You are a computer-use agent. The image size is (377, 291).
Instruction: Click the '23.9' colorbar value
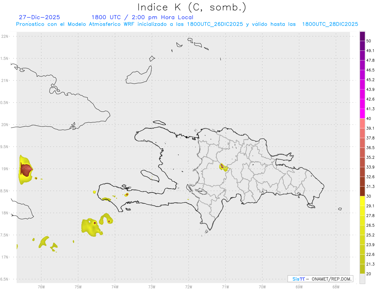click(370, 245)
